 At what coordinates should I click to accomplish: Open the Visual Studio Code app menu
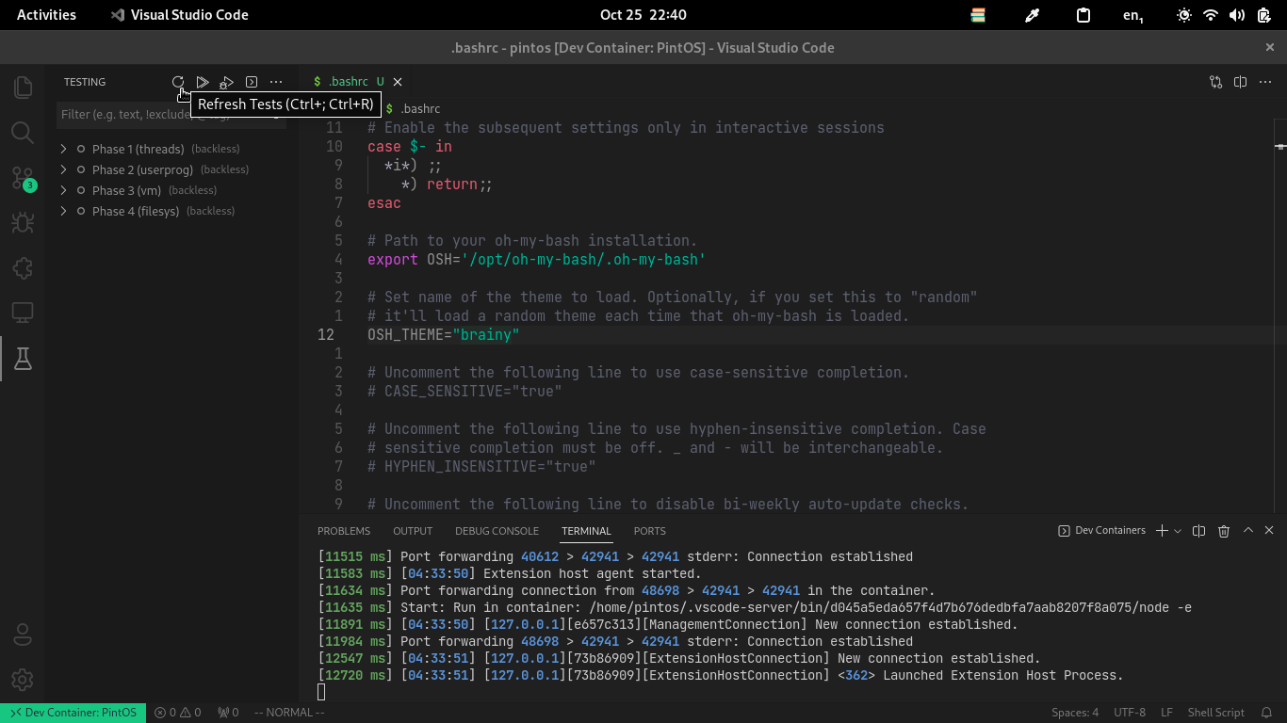[179, 15]
